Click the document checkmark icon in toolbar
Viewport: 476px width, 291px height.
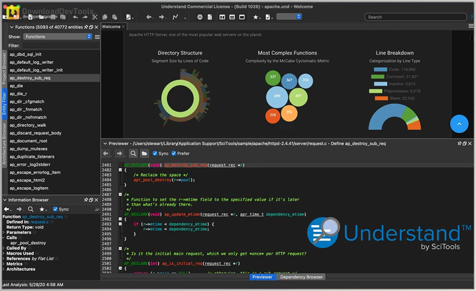(268, 17)
